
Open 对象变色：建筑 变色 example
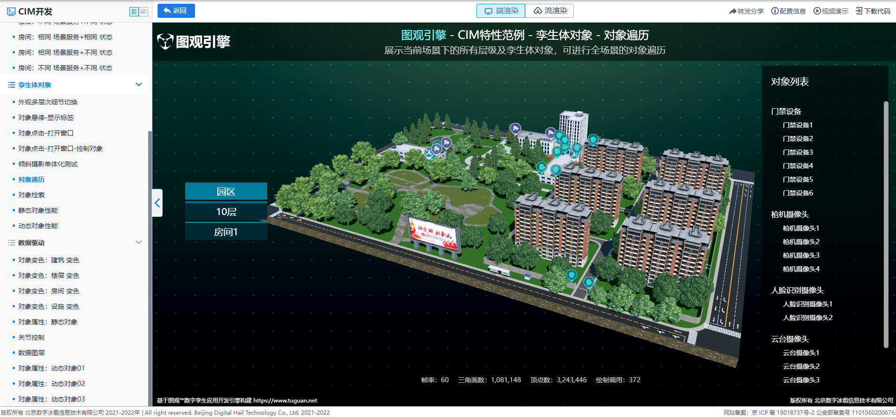tap(49, 260)
